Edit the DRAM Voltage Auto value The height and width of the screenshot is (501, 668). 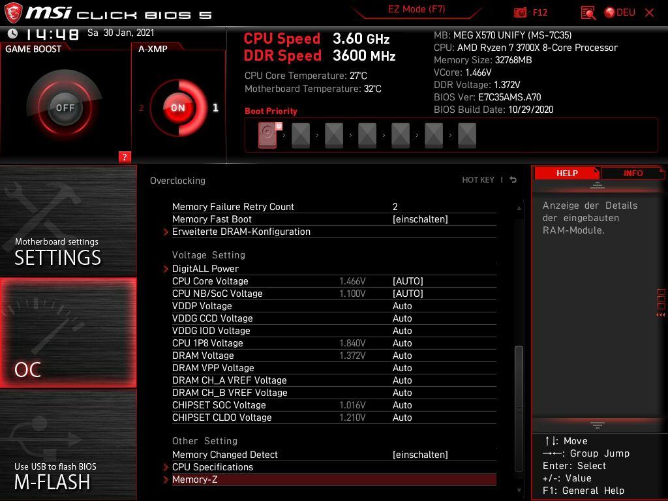(x=402, y=356)
